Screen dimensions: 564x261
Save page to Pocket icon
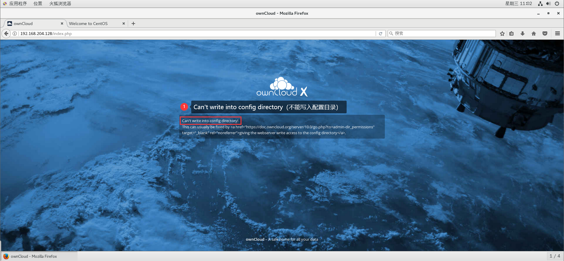[545, 34]
